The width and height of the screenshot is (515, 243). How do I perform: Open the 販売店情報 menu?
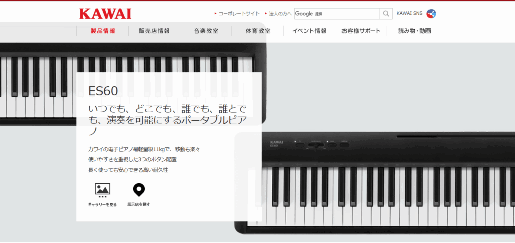[154, 31]
